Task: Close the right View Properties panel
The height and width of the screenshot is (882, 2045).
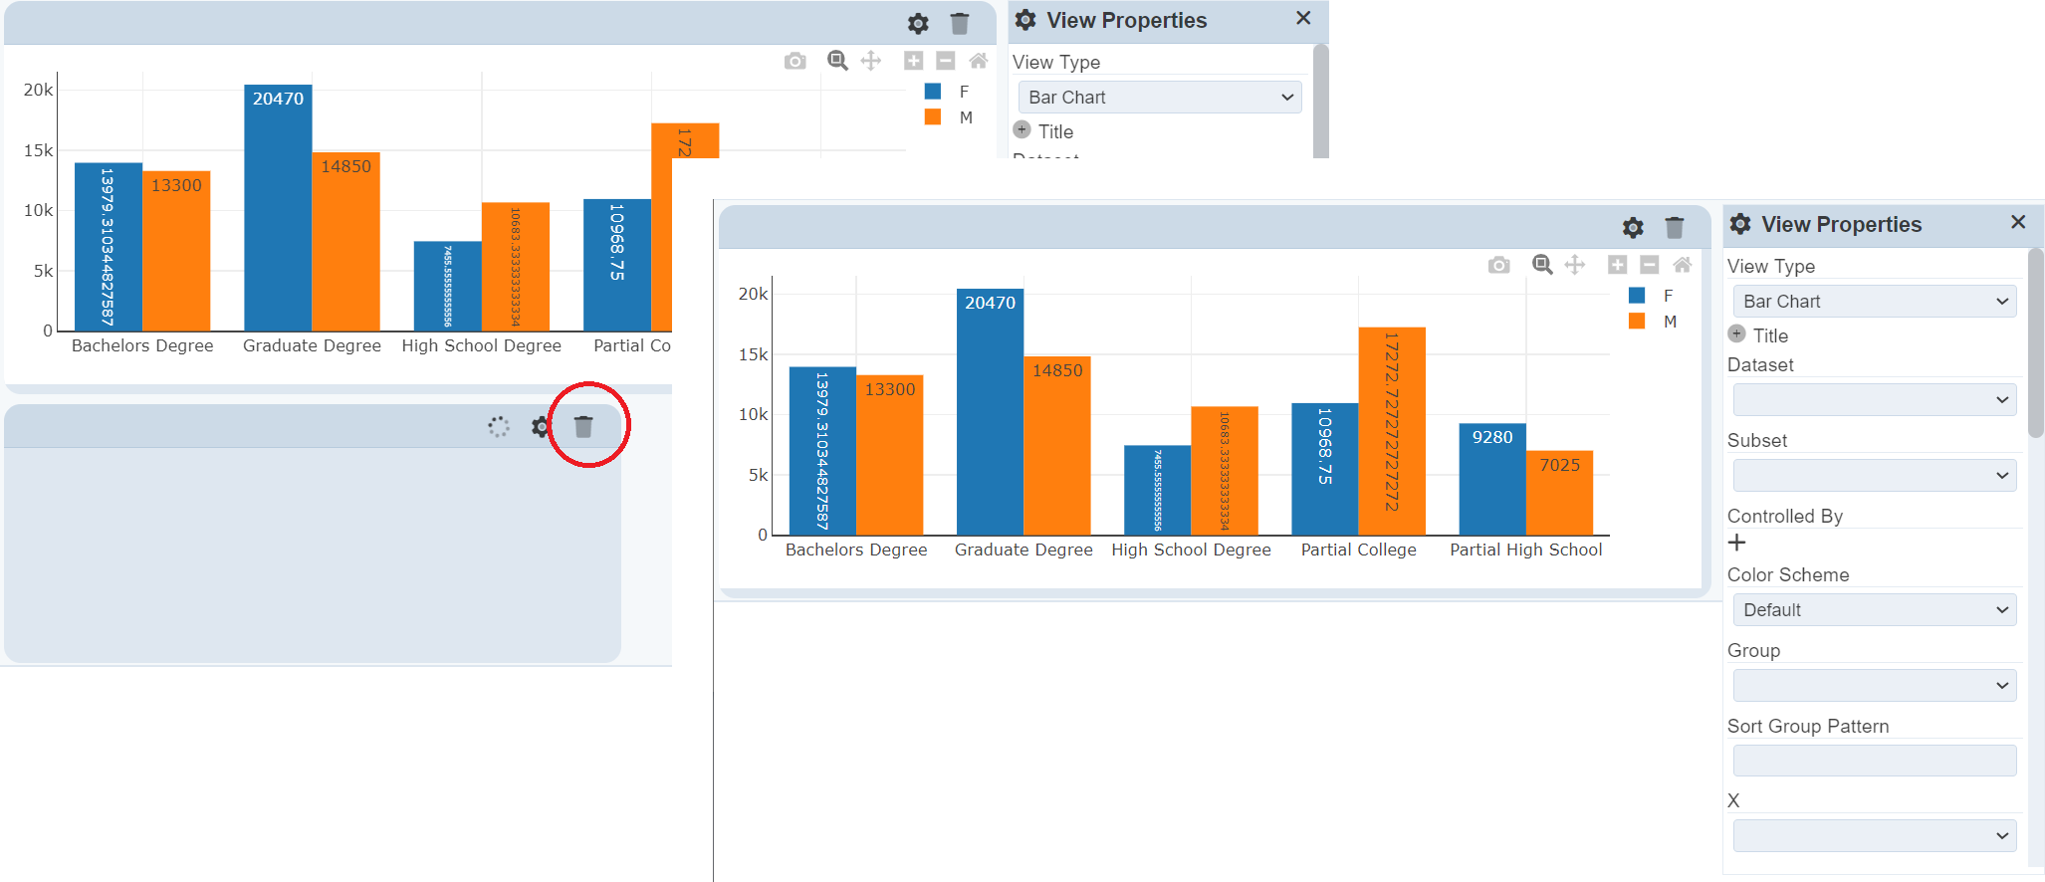Action: click(x=2018, y=222)
